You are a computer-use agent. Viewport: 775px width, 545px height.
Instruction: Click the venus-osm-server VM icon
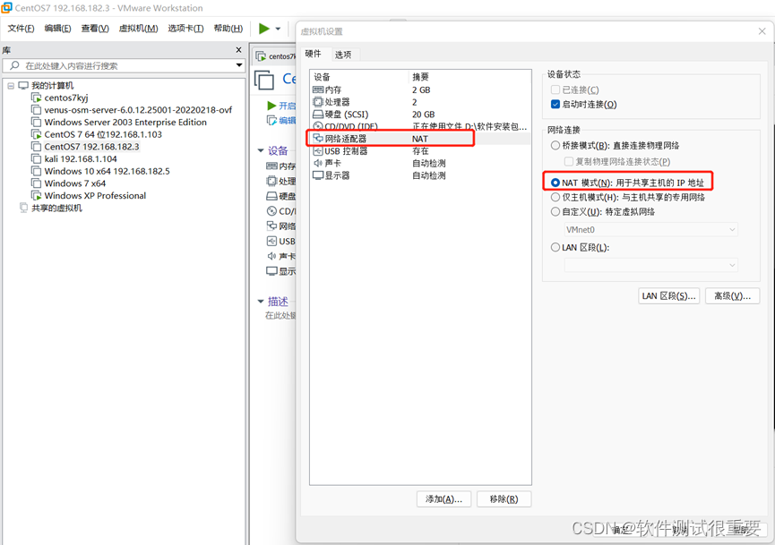[36, 109]
